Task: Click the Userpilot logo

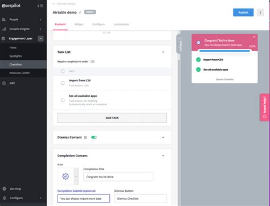Action: pyautogui.click(x=11, y=6)
